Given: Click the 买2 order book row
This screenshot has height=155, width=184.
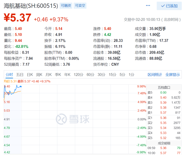Looking at the screenshot, I should (x=164, y=123).
